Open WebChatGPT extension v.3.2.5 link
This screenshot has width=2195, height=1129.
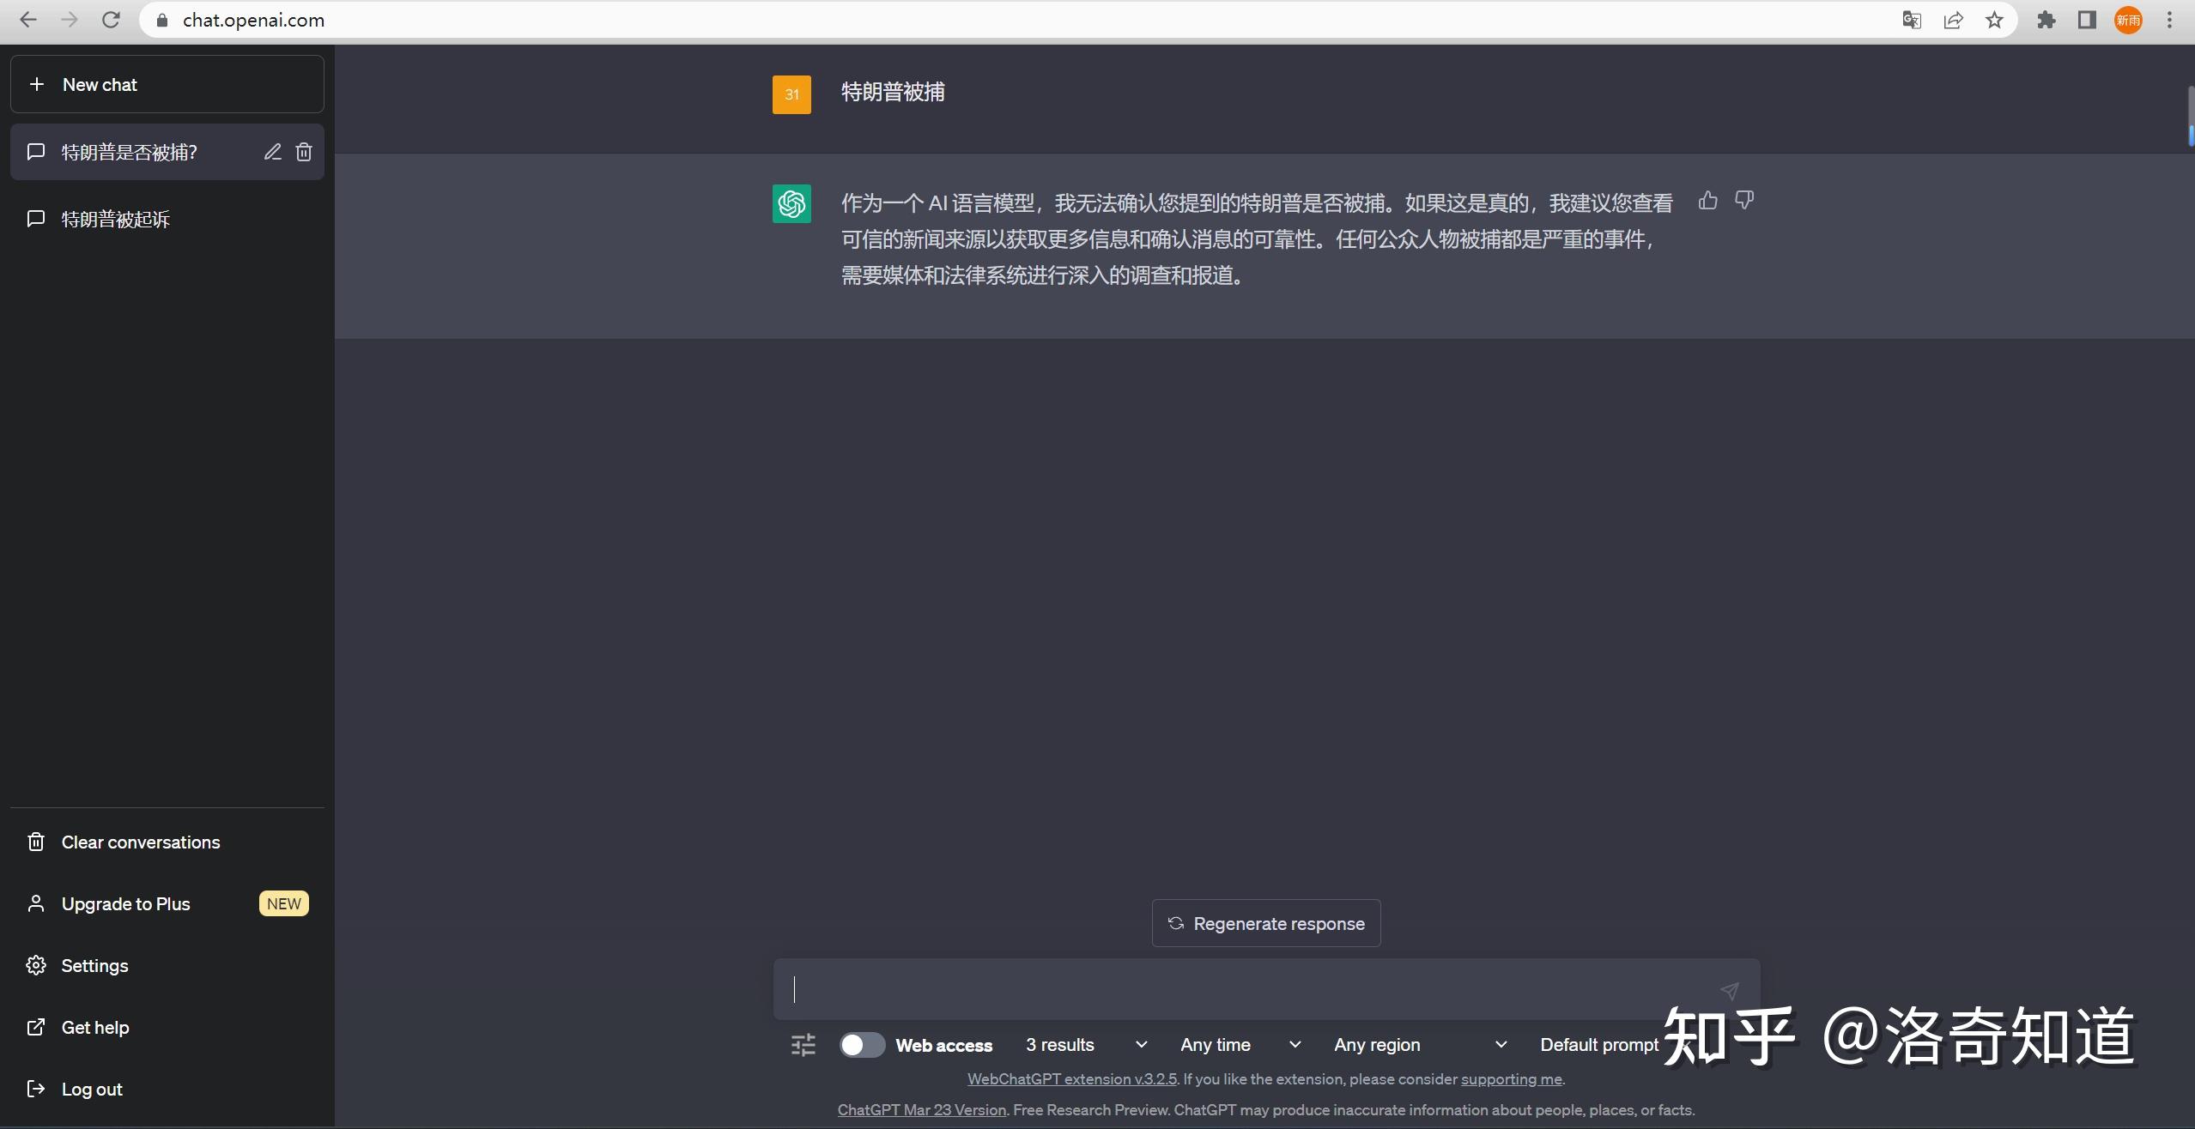coord(1072,1079)
